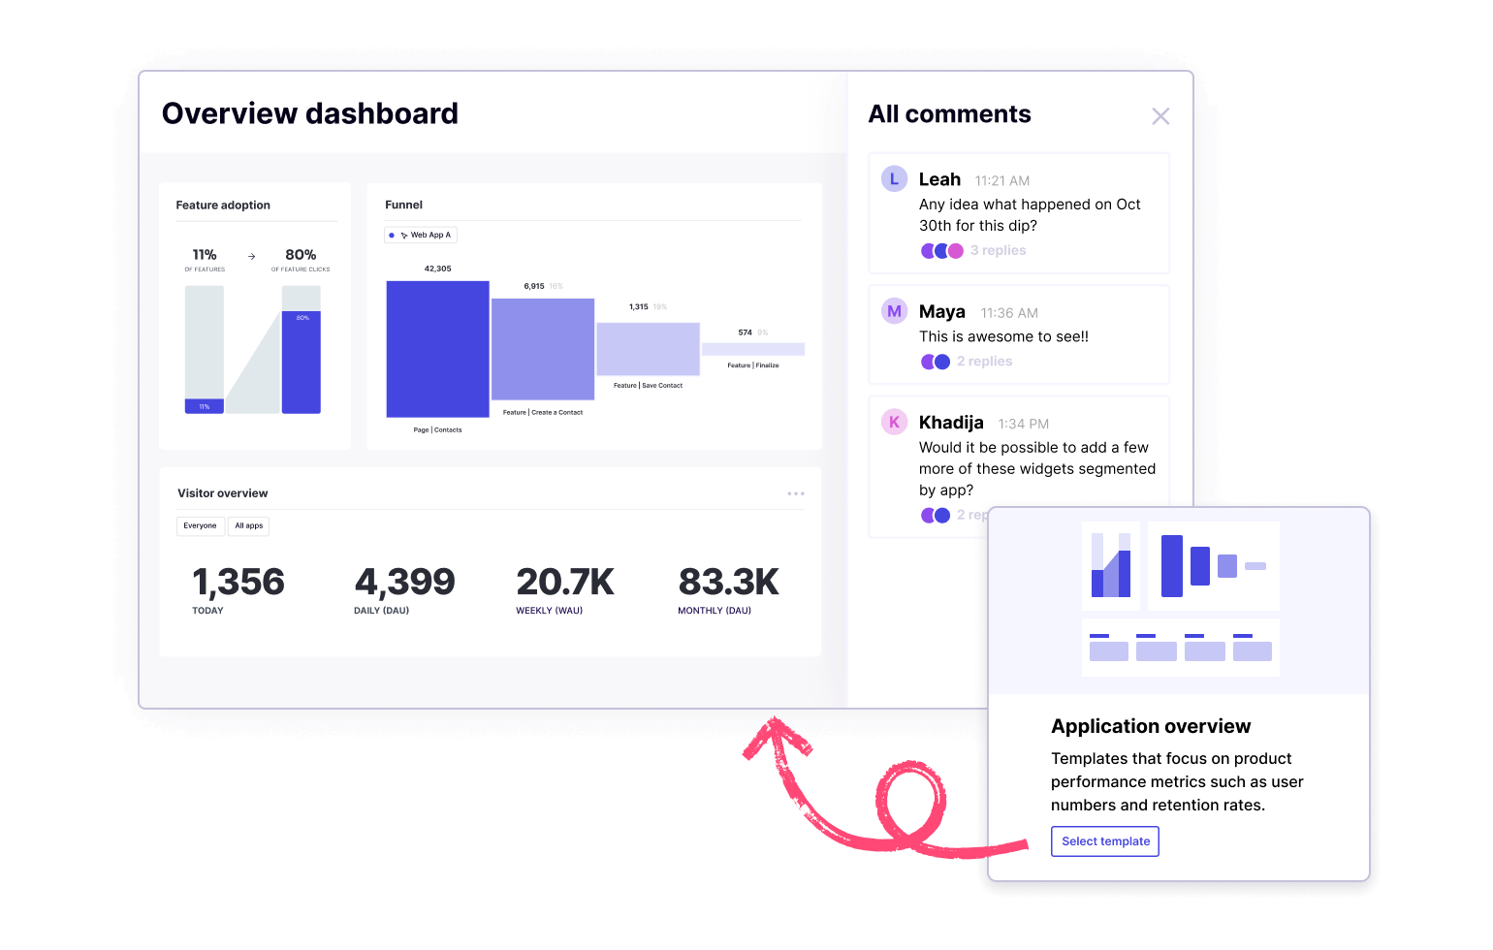Viewport: 1493px width, 950px height.
Task: Click the Application overview template thumbnail
Action: pos(1180,598)
